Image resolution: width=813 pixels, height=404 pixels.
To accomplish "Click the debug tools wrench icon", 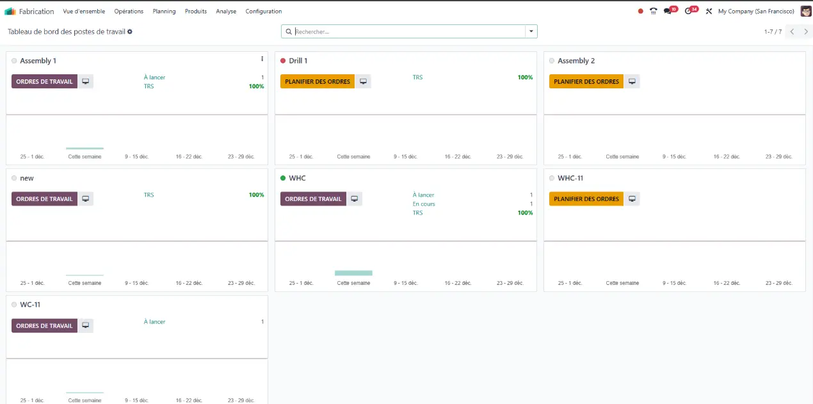I will pyautogui.click(x=709, y=12).
